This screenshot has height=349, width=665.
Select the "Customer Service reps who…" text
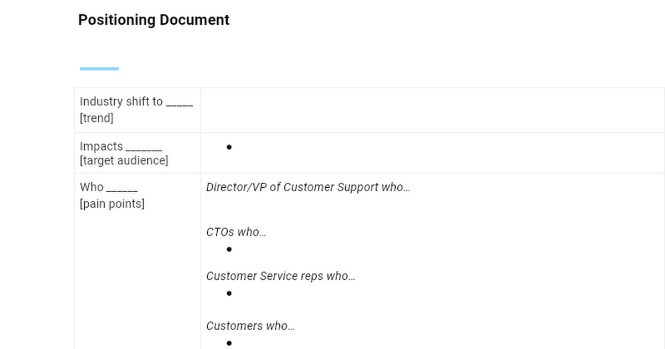pos(282,276)
